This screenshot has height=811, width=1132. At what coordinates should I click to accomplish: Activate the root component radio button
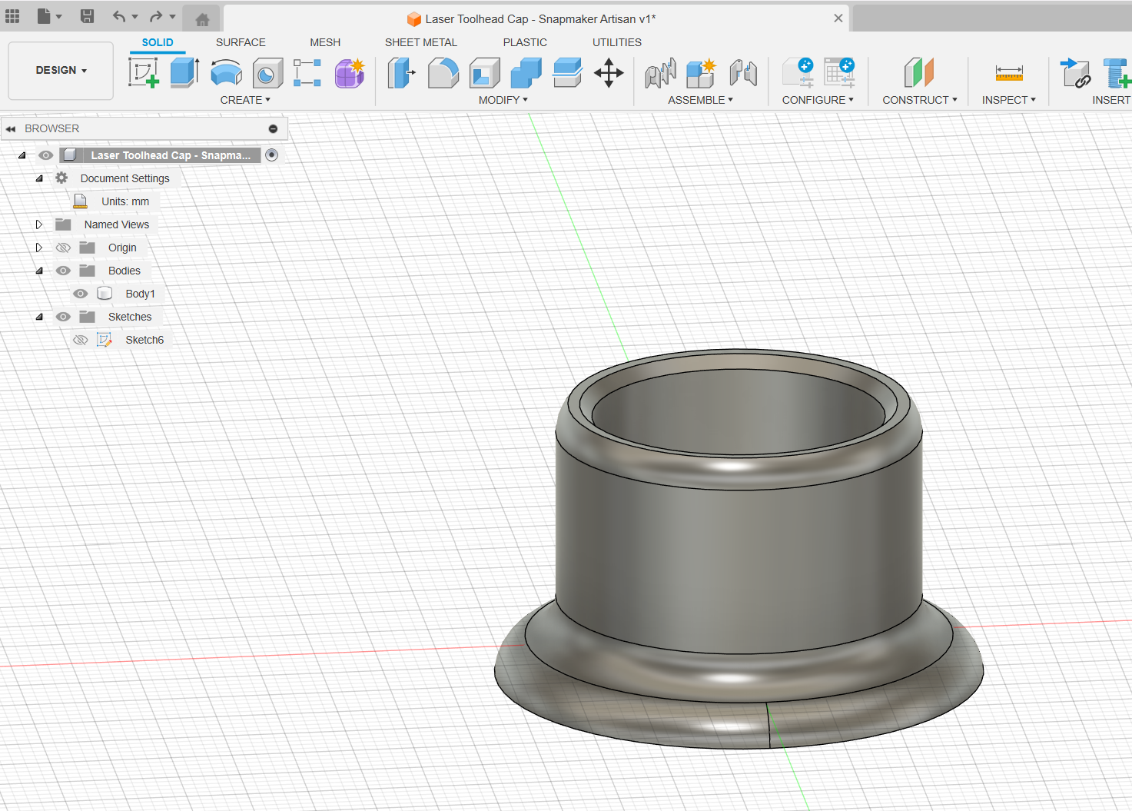pos(271,155)
